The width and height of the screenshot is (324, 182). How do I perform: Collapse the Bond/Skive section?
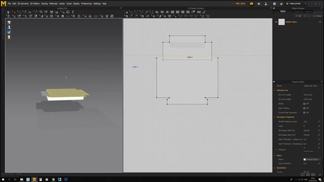pyautogui.click(x=275, y=168)
